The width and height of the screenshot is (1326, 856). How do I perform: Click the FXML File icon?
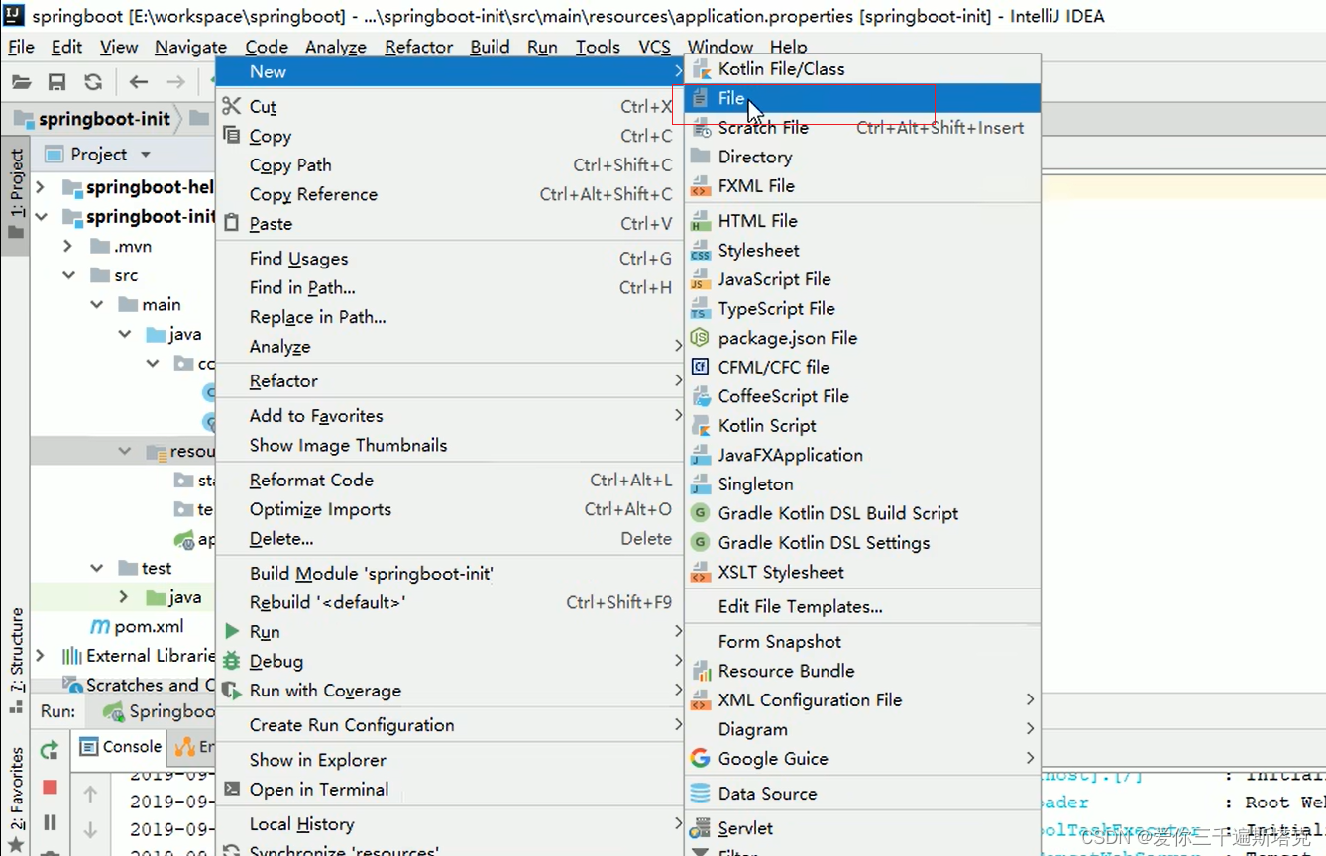pyautogui.click(x=701, y=186)
